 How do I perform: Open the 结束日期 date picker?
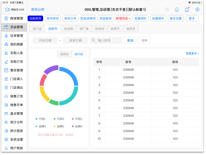(x=76, y=41)
